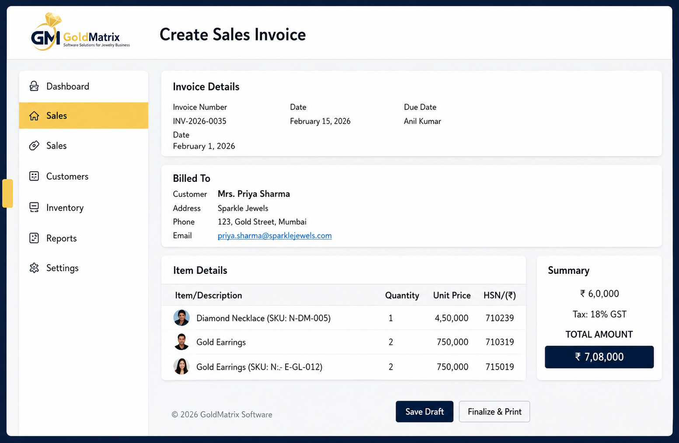Click the © 2026 GoldMatrix Software footer
Viewport: 679px width, 443px height.
[222, 415]
